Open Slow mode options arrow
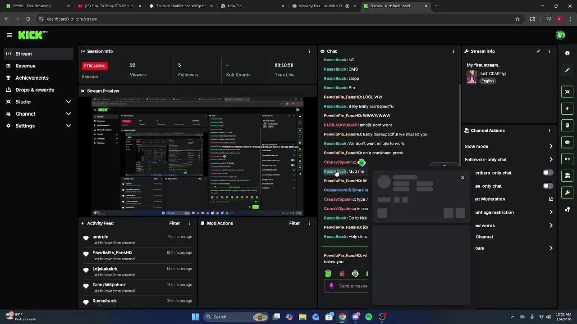The image size is (577, 324). point(551,146)
